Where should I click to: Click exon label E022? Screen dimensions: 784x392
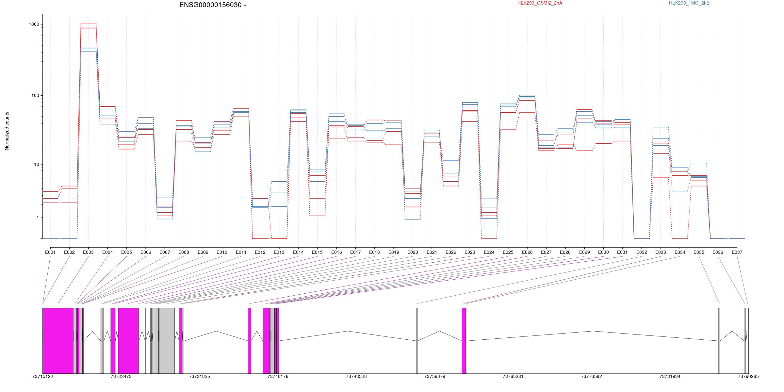point(451,252)
